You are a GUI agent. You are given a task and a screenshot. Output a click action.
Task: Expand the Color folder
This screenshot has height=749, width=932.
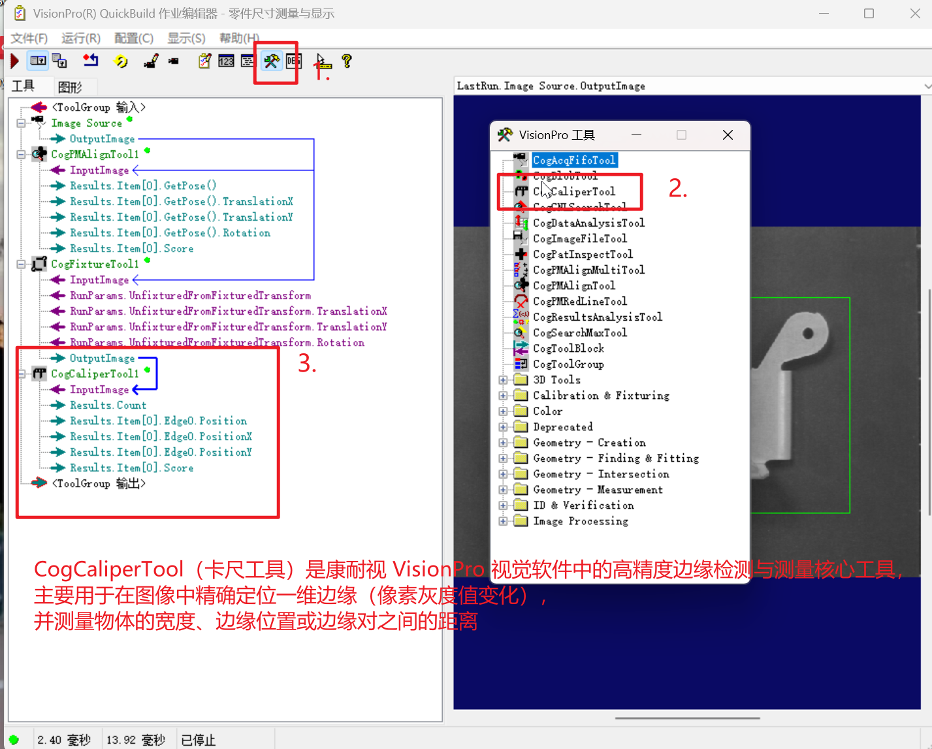click(x=503, y=411)
